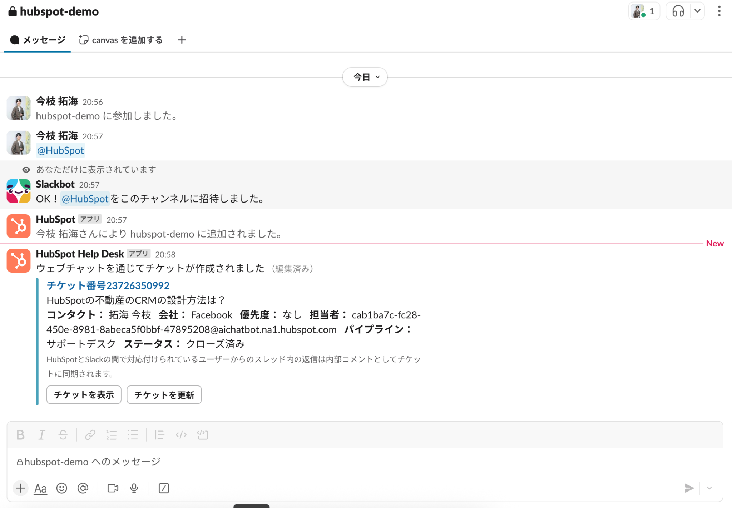Mention someone with the @ icon
The height and width of the screenshot is (508, 732).
83,488
